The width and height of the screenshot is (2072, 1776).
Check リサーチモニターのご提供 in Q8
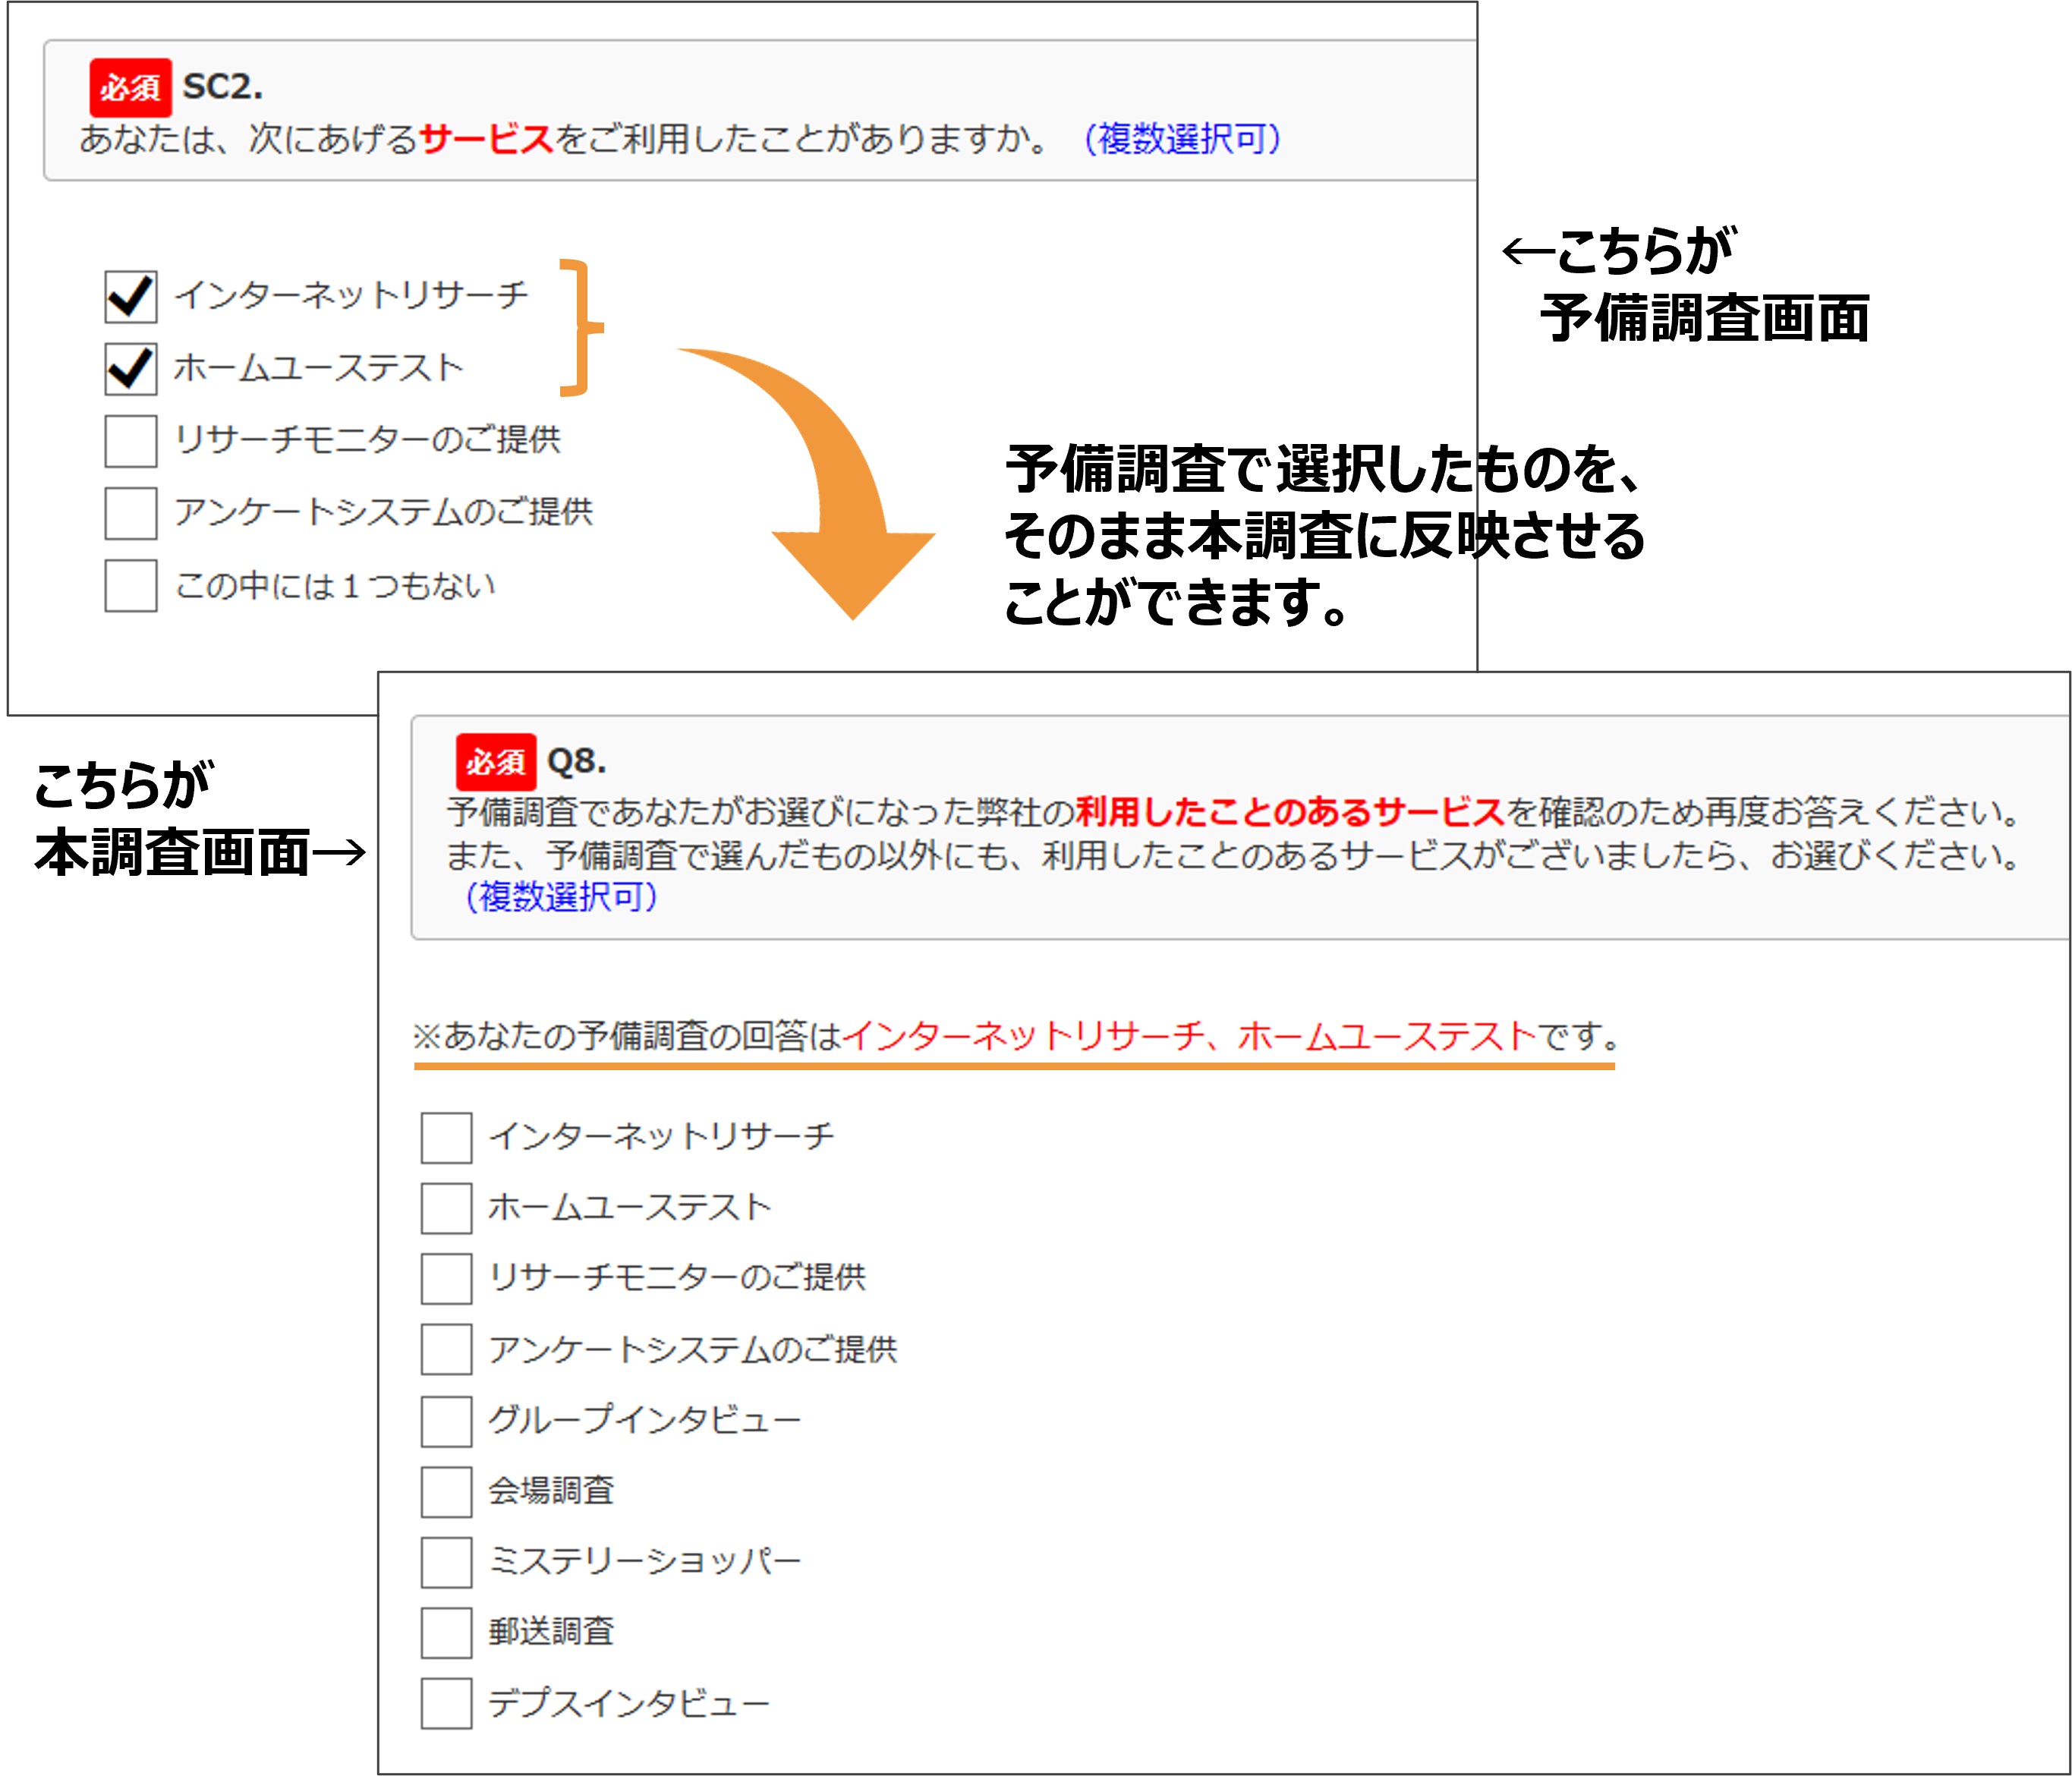point(446,1278)
